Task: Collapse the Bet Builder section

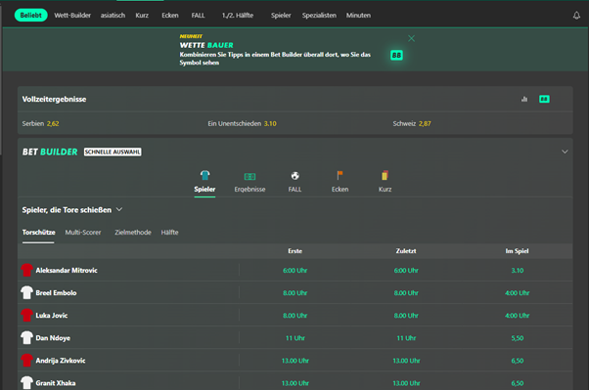Action: (x=565, y=152)
